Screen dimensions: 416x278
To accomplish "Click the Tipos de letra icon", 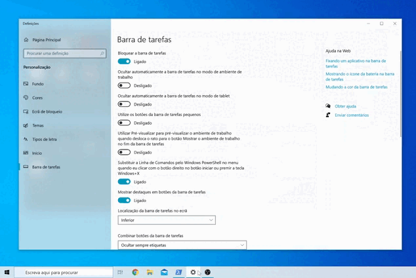I will (26, 139).
